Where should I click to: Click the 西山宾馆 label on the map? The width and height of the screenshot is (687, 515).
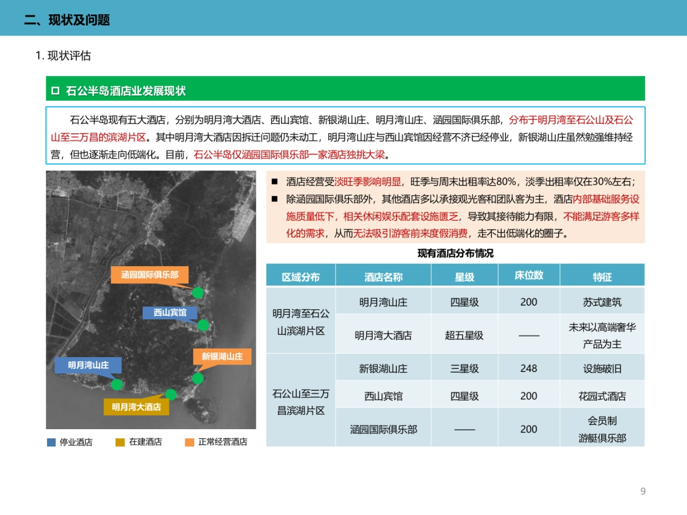[171, 312]
